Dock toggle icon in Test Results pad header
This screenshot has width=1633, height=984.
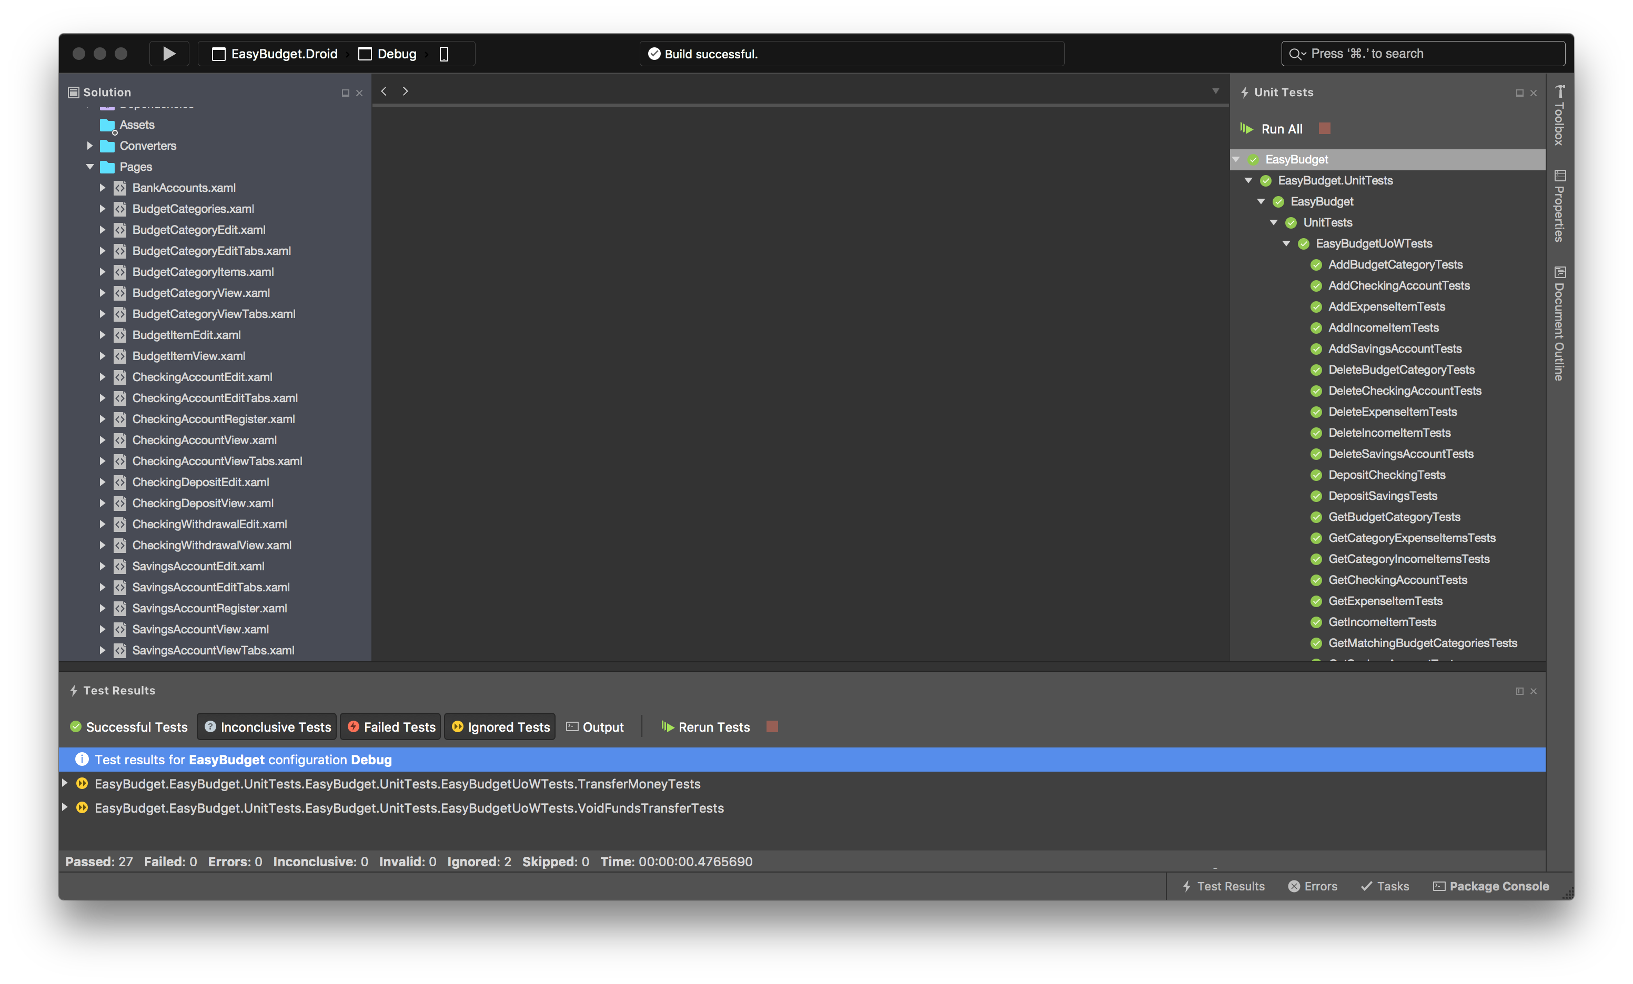tap(1520, 691)
